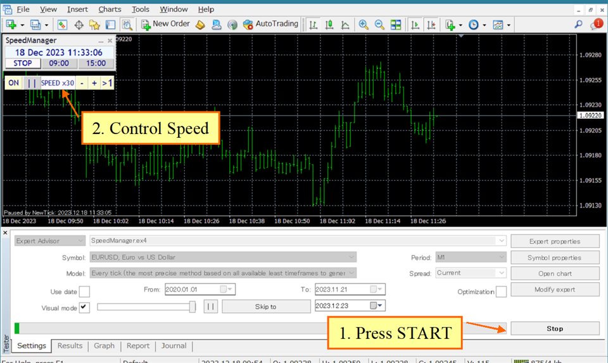Open the View menu

[x=49, y=9]
